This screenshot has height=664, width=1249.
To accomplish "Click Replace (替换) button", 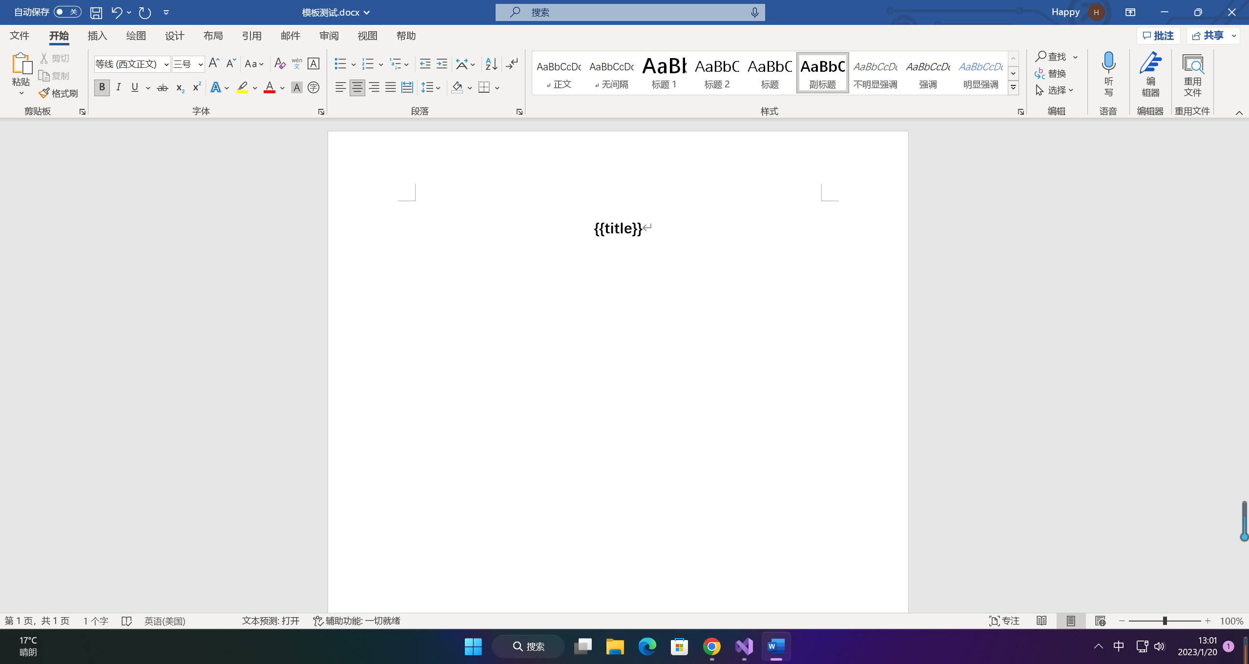I will point(1050,73).
